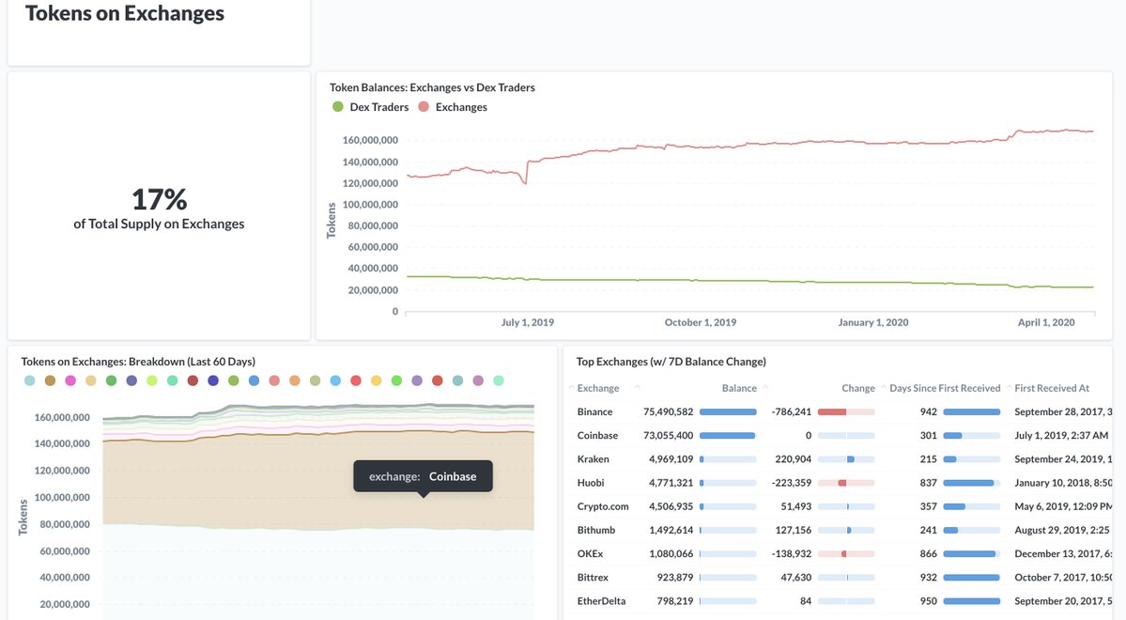
Task: Click the yellow legend dot in breakdown chart
Action: click(377, 380)
